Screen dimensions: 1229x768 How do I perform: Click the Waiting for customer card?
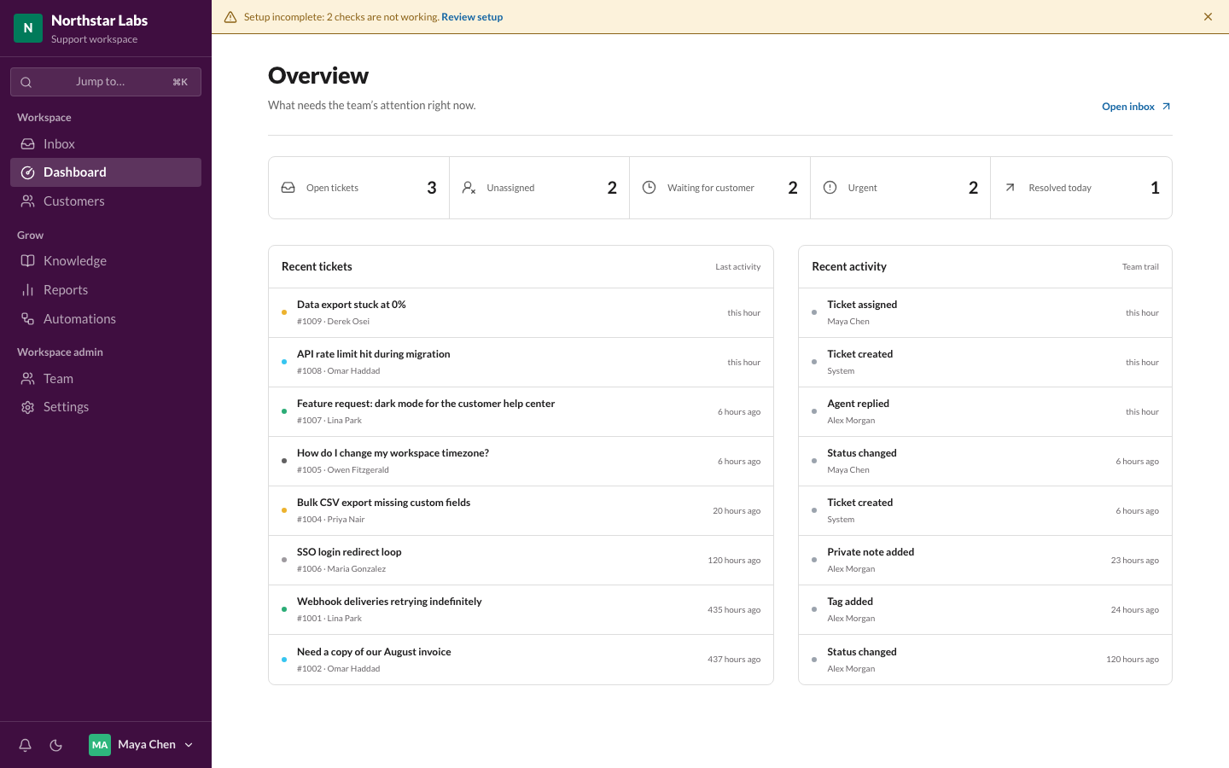(x=720, y=188)
